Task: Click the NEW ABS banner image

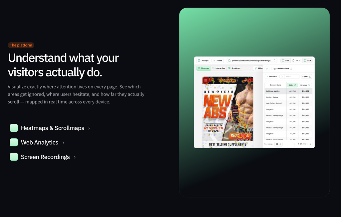Action: (x=228, y=112)
